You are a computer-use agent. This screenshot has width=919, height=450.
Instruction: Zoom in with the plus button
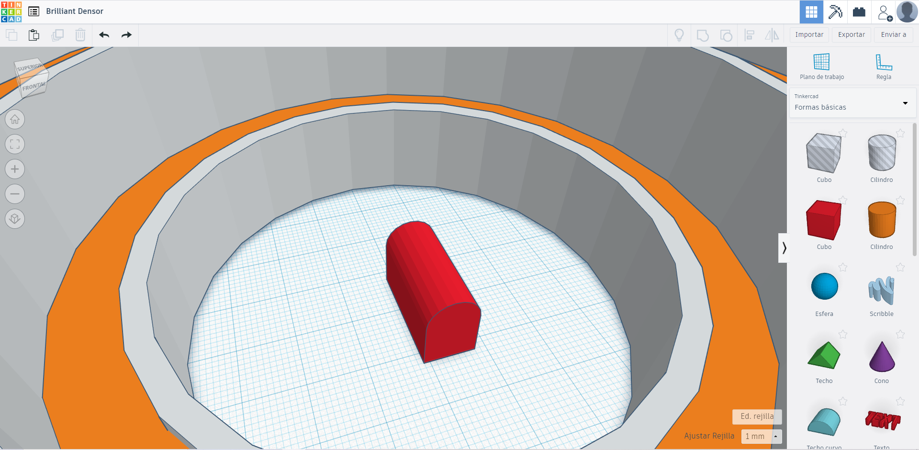pyautogui.click(x=15, y=169)
